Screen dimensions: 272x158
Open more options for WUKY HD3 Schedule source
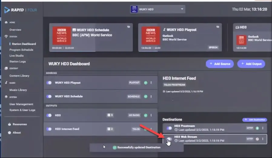(151, 96)
